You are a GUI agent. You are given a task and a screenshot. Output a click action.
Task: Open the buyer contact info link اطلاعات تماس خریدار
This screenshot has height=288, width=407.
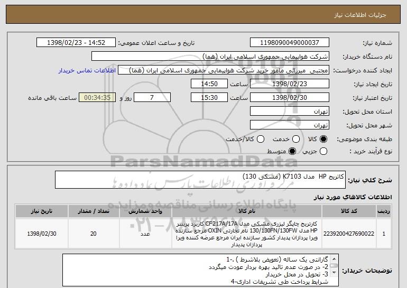(87, 71)
